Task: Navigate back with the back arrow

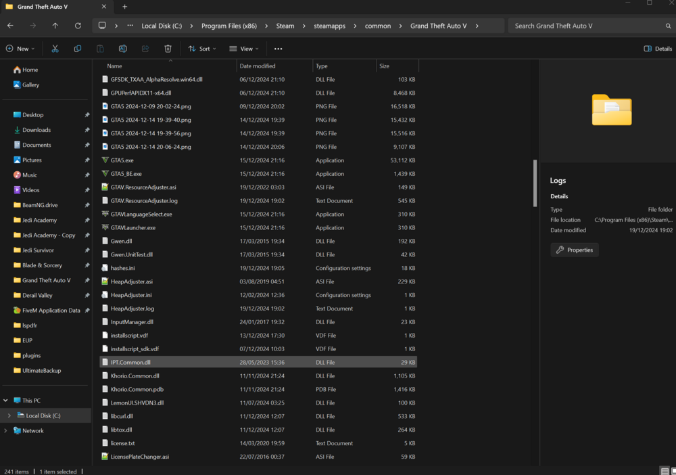Action: pos(10,25)
